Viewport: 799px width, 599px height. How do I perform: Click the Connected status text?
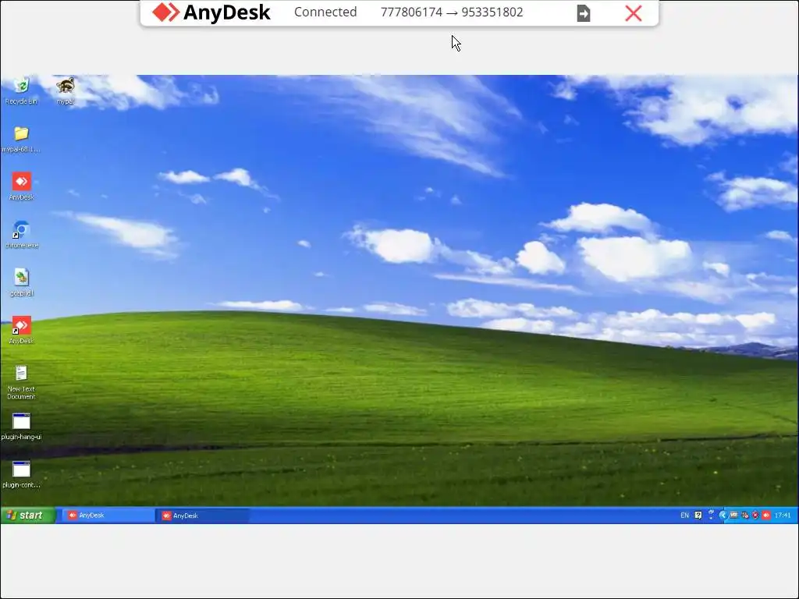point(325,12)
